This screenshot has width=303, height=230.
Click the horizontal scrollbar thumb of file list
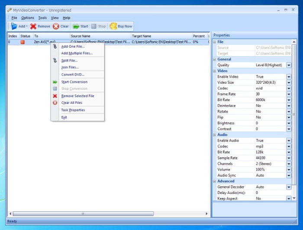[83, 214]
